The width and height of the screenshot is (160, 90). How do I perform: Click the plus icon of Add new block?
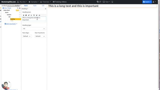5,24
